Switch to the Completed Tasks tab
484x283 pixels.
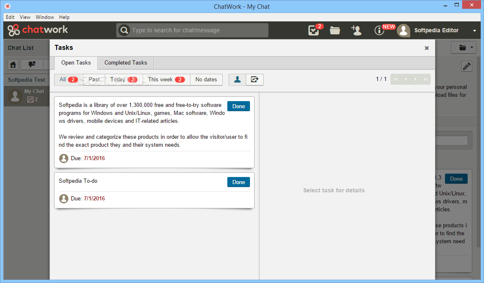(x=126, y=62)
